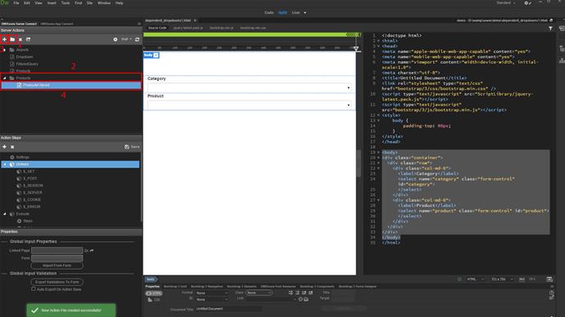Open the Form dropdown in Global Input Properties
The image size is (565, 317).
click(x=57, y=258)
